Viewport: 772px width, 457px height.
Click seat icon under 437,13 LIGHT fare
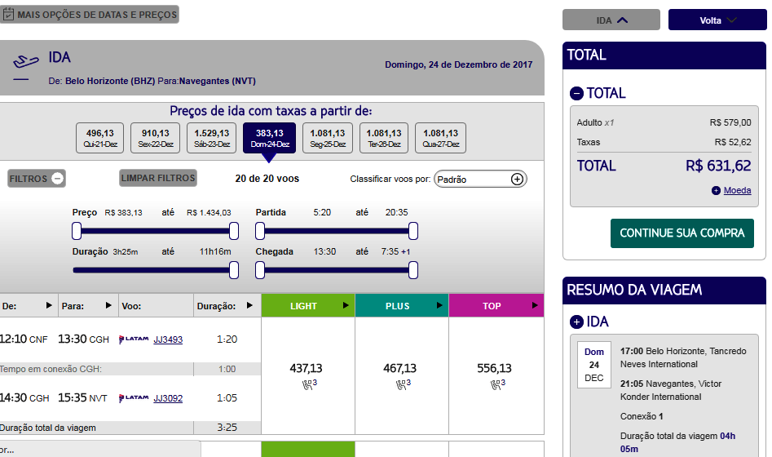click(x=308, y=384)
